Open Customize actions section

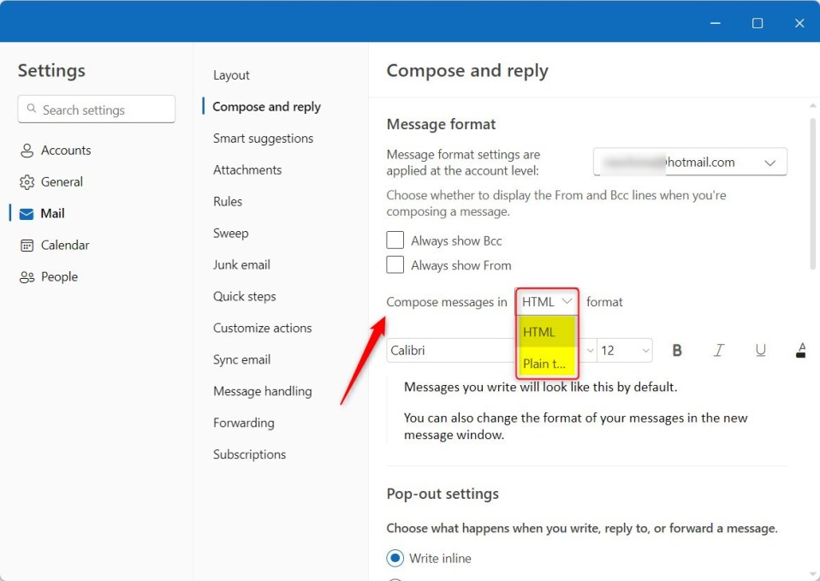pos(263,328)
